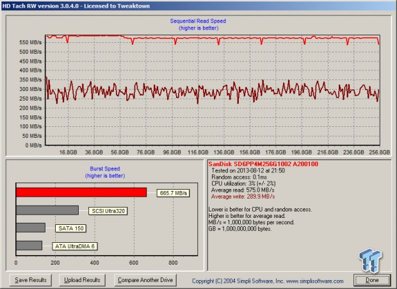The image size is (397, 289).
Task: Click the gray SCSI Ultra320 bar
Action: tap(47, 210)
